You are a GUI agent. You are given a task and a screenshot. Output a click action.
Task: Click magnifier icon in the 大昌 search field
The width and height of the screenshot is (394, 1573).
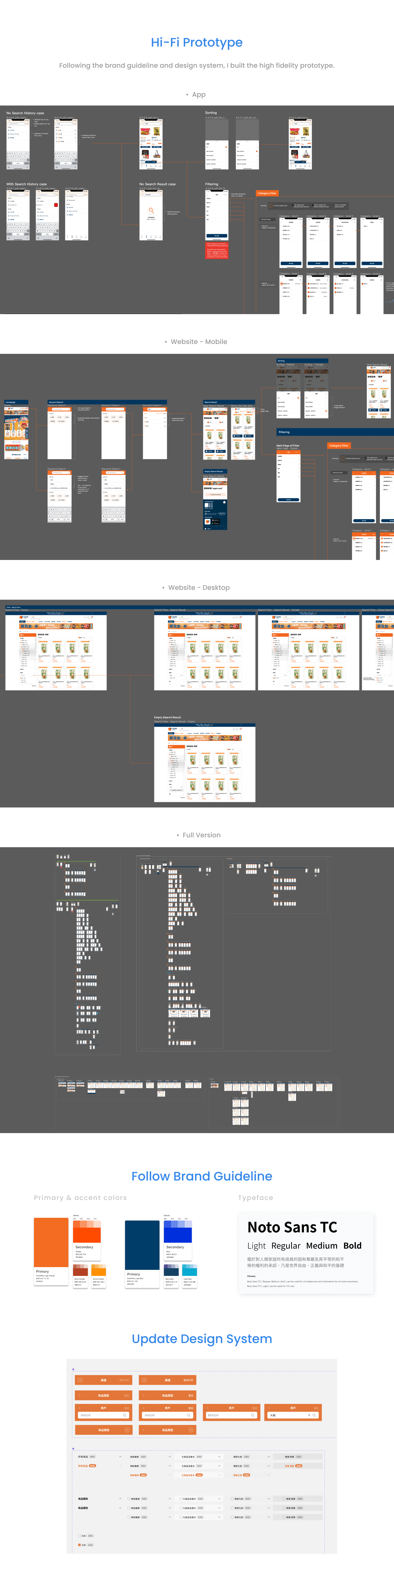pos(314,1415)
